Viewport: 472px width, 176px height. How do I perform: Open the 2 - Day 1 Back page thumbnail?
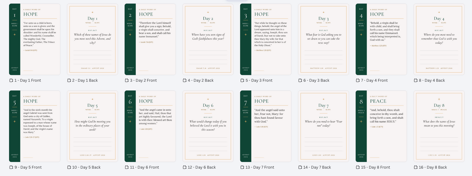tap(92, 39)
